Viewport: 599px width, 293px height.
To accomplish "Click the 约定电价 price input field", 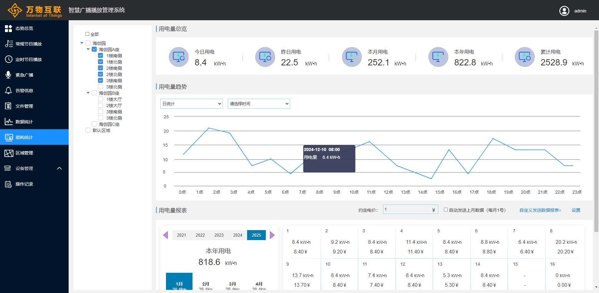I will pyautogui.click(x=411, y=210).
